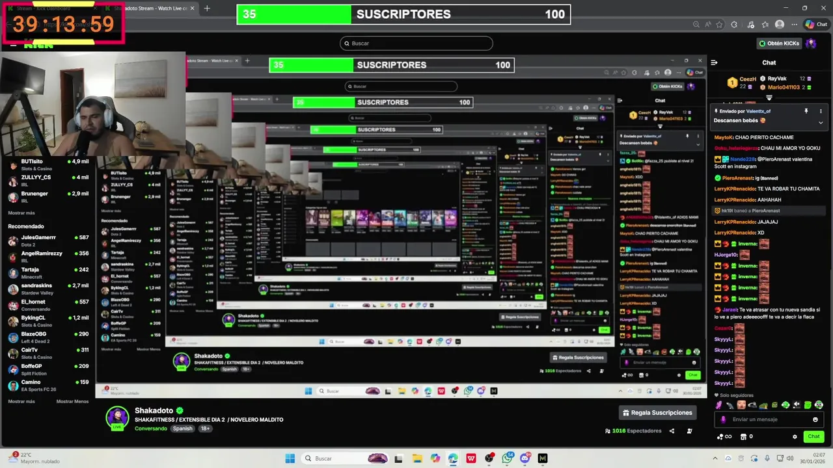Open Brunenger channel in the sidebar
This screenshot has height=468, width=833.
click(48, 196)
